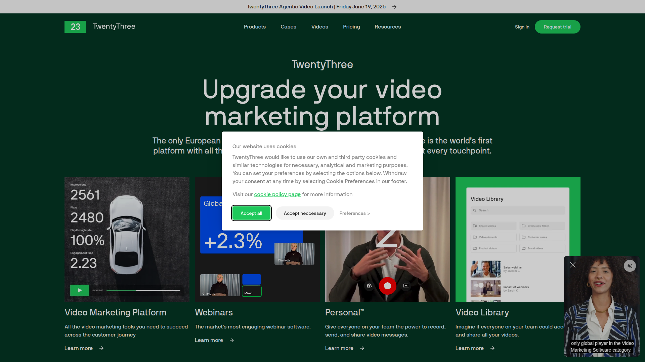Click the Video Library search field
The width and height of the screenshot is (645, 362).
click(518, 210)
